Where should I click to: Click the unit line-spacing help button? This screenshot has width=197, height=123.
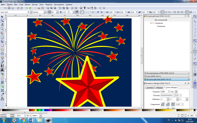coord(77,12)
